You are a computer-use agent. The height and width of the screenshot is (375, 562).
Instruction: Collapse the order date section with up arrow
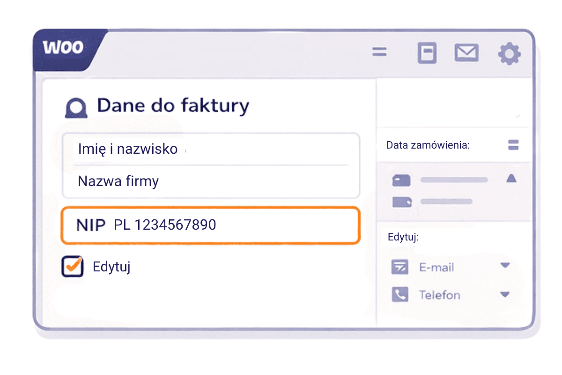[511, 179]
